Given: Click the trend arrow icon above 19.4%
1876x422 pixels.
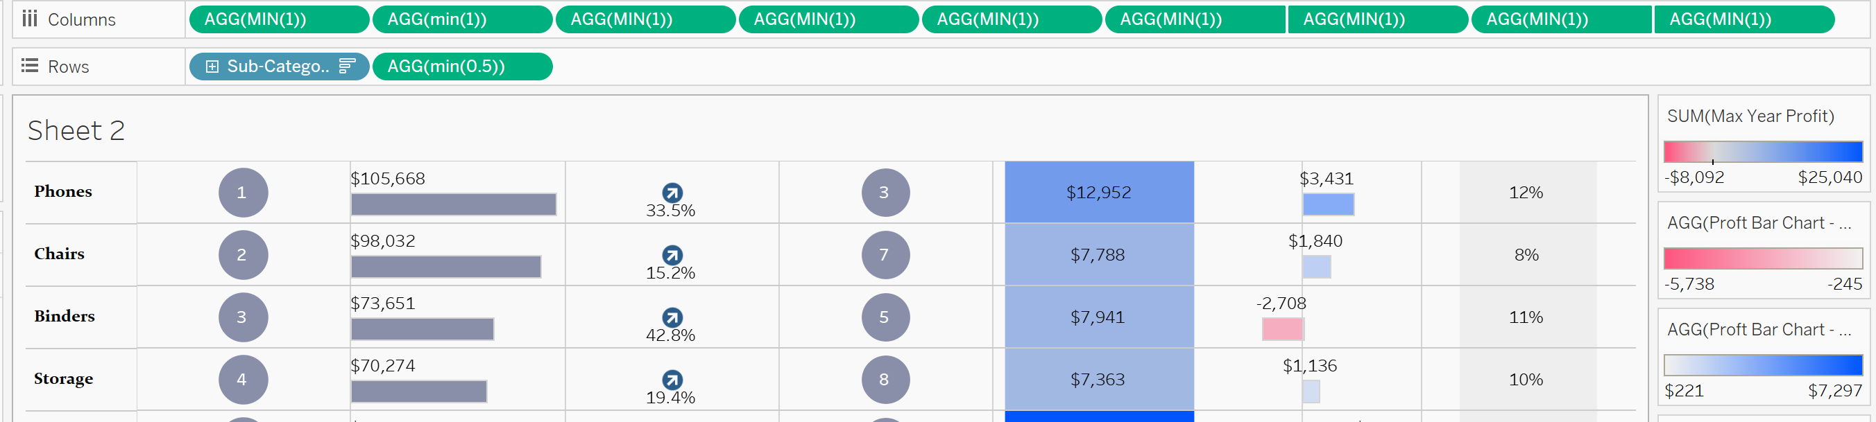Looking at the screenshot, I should point(672,380).
